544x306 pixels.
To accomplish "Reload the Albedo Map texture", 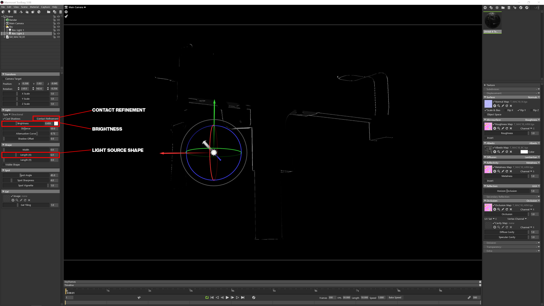I will [507, 152].
